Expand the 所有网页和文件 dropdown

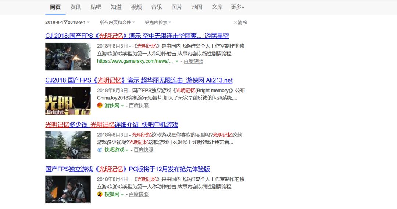click(117, 22)
